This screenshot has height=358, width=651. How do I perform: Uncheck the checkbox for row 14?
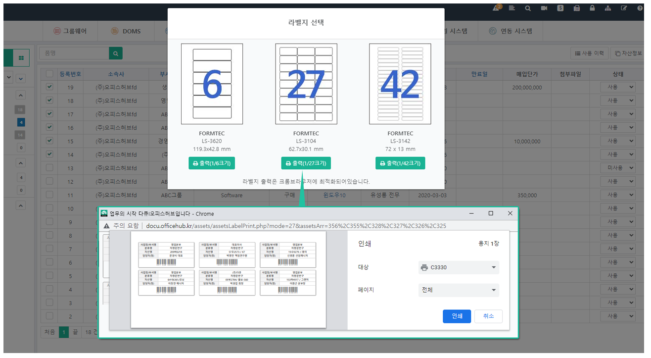click(49, 154)
